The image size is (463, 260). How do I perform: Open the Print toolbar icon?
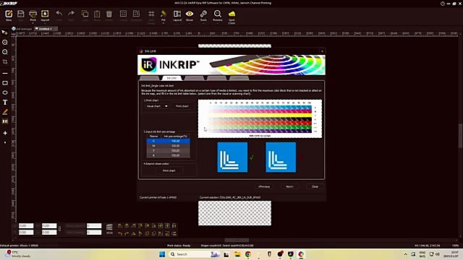point(33,14)
